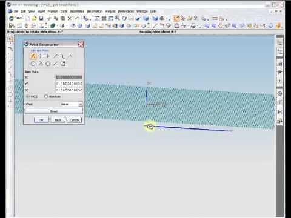Click the clock History icon in the resource bar
Screen dimensions: 291x218
279,93
